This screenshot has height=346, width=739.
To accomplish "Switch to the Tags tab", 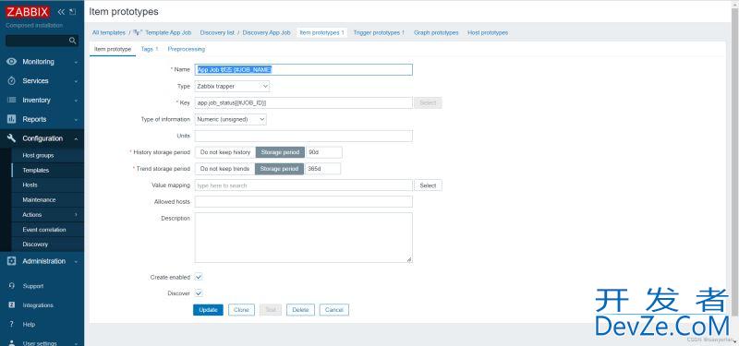I will 150,49.
